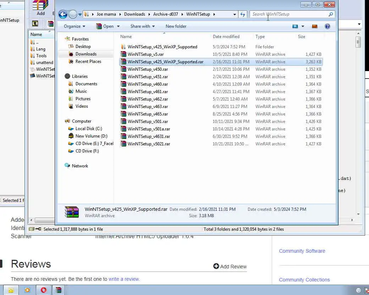
Task: Click the Explorer Back navigation arrow
Action: pyautogui.click(x=63, y=14)
